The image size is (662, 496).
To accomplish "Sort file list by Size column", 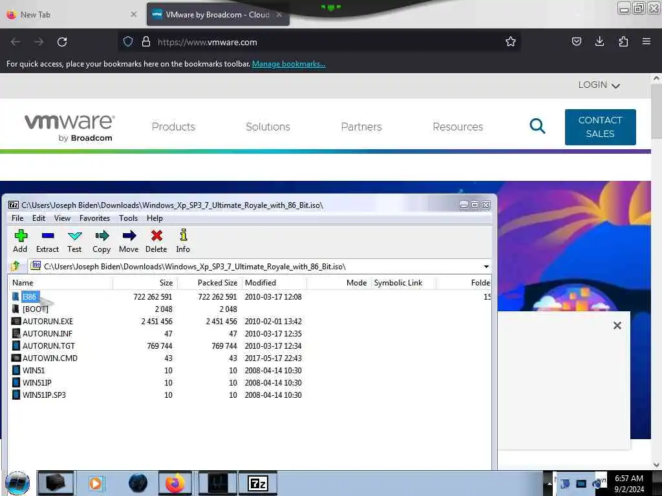I will click(145, 283).
